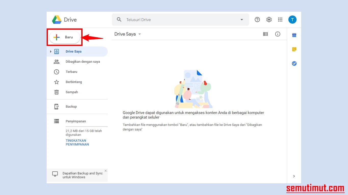Click the 21,2 MB dari 15 GB usage text

coord(84,133)
